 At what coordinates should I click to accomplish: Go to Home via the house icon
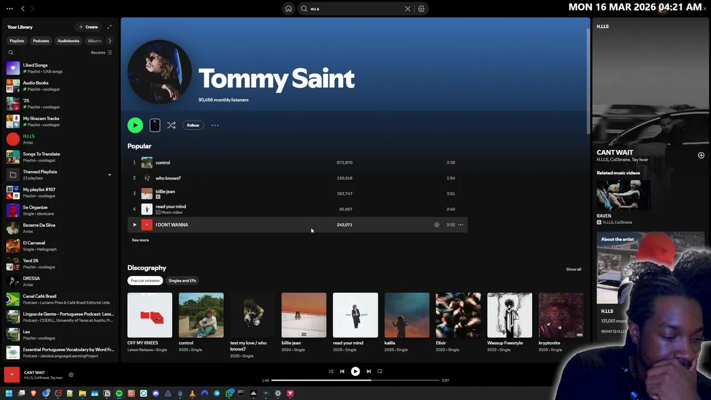[288, 8]
